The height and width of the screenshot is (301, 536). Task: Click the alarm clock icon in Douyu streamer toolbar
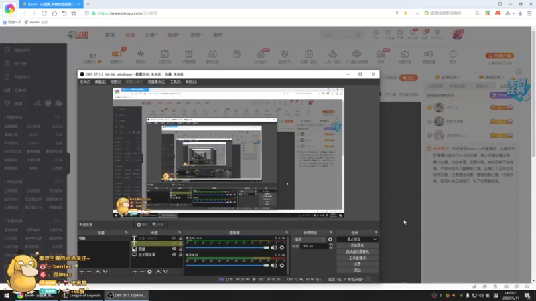pos(189,54)
